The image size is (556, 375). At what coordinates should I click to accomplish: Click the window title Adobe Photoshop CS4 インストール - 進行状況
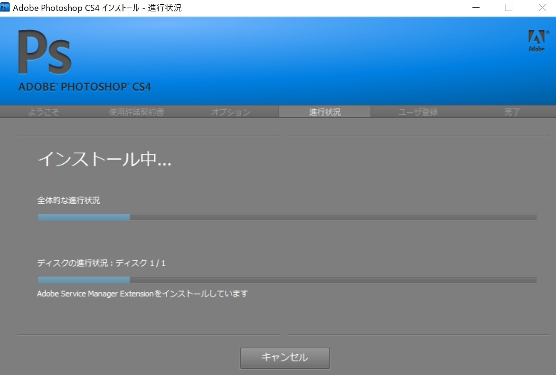(97, 8)
